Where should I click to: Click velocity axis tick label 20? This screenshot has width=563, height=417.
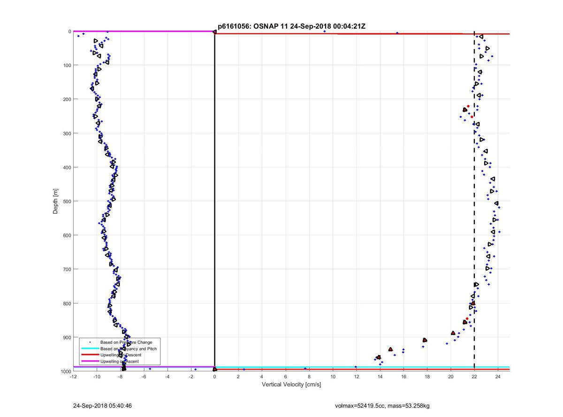pyautogui.click(x=451, y=377)
